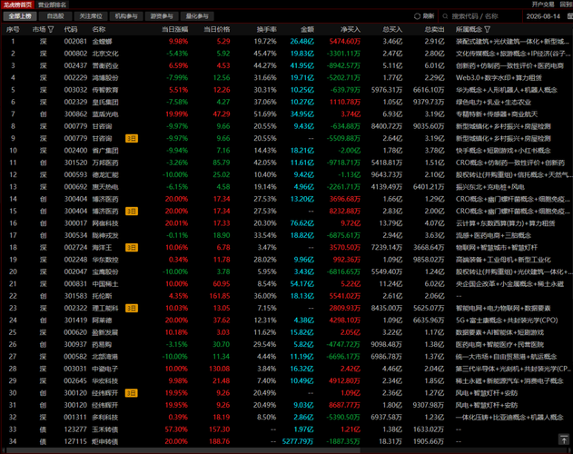Screen dimensions: 573x454
Task: Select stock code 000692 row
Action: point(287,187)
